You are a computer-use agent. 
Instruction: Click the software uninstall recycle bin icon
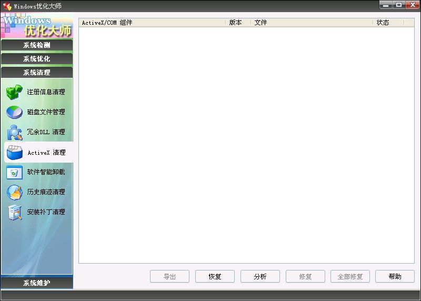tap(14, 172)
